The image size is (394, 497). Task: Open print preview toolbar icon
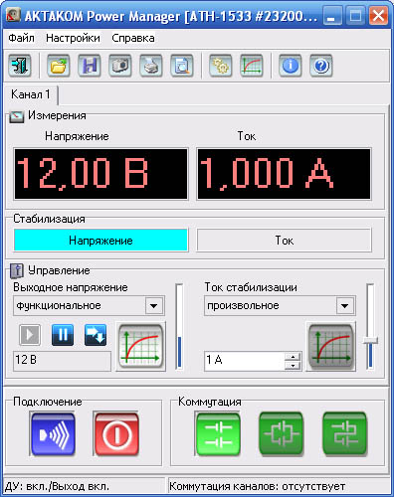click(182, 66)
